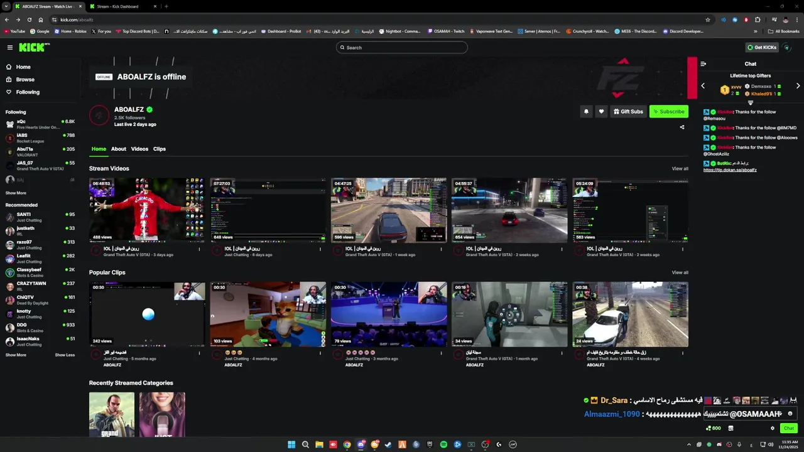Click the KICK logo
Viewport: 804px width, 452px height.
(33, 48)
